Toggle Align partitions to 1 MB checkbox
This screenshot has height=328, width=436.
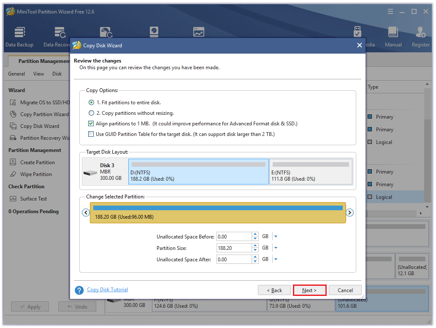(91, 124)
